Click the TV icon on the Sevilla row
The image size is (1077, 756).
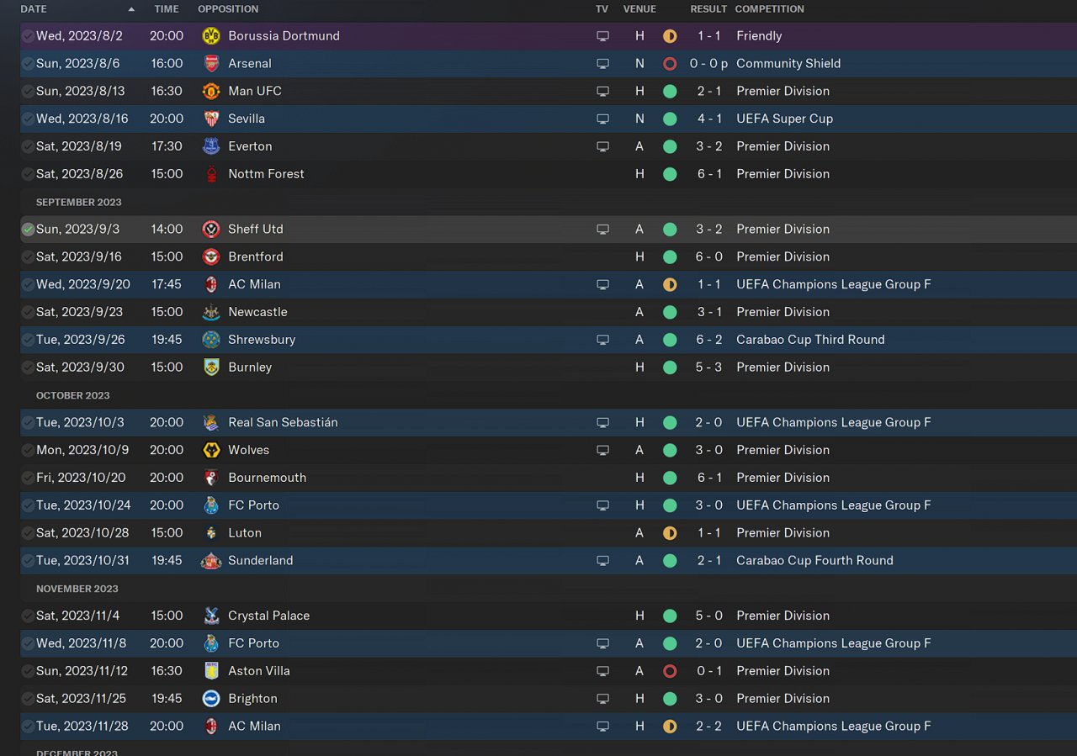pos(602,119)
